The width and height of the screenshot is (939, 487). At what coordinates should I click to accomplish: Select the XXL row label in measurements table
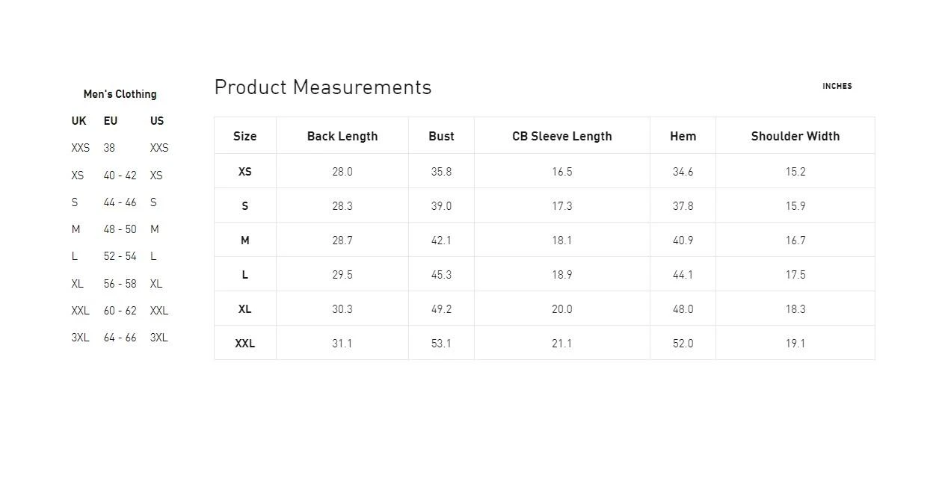[244, 344]
